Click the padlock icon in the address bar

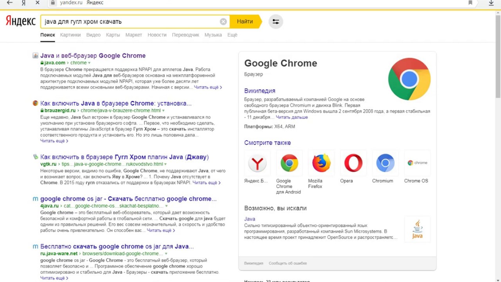(54, 3)
